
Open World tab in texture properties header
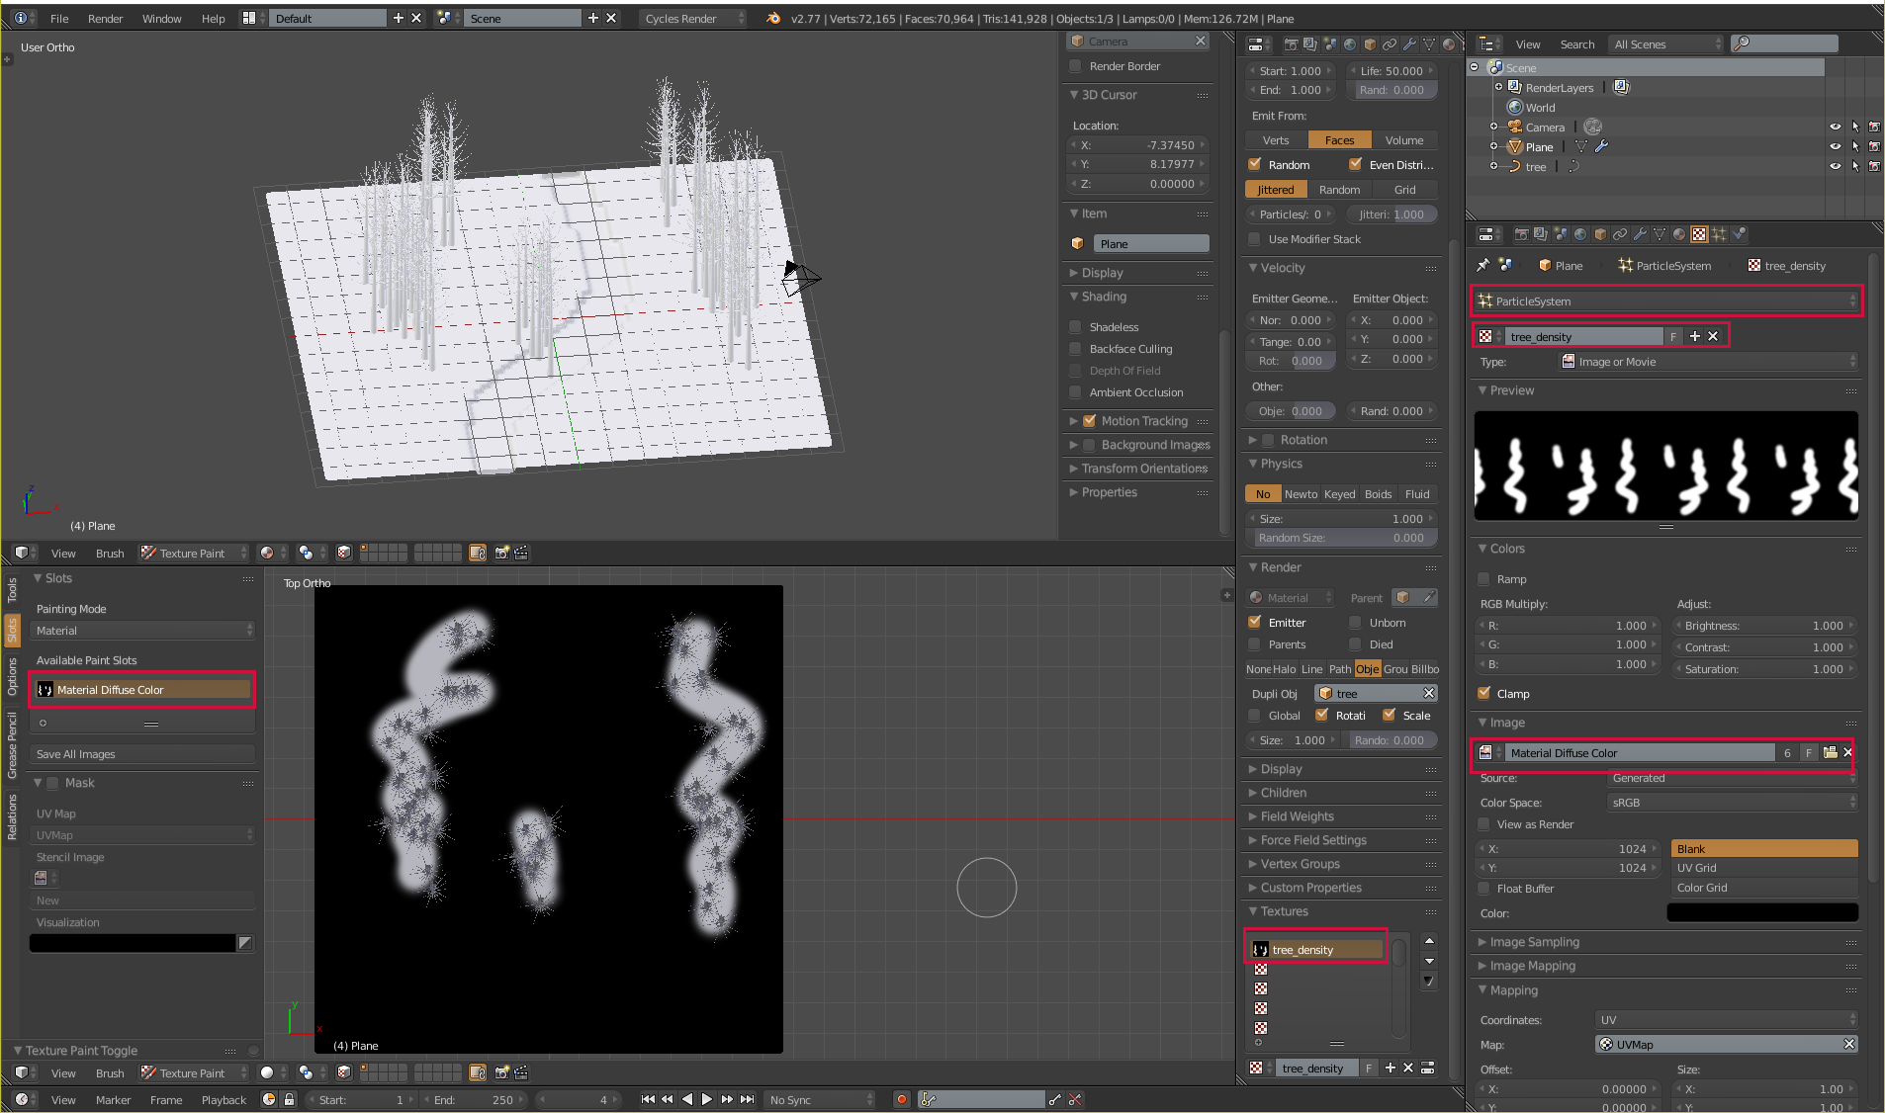tap(1580, 234)
